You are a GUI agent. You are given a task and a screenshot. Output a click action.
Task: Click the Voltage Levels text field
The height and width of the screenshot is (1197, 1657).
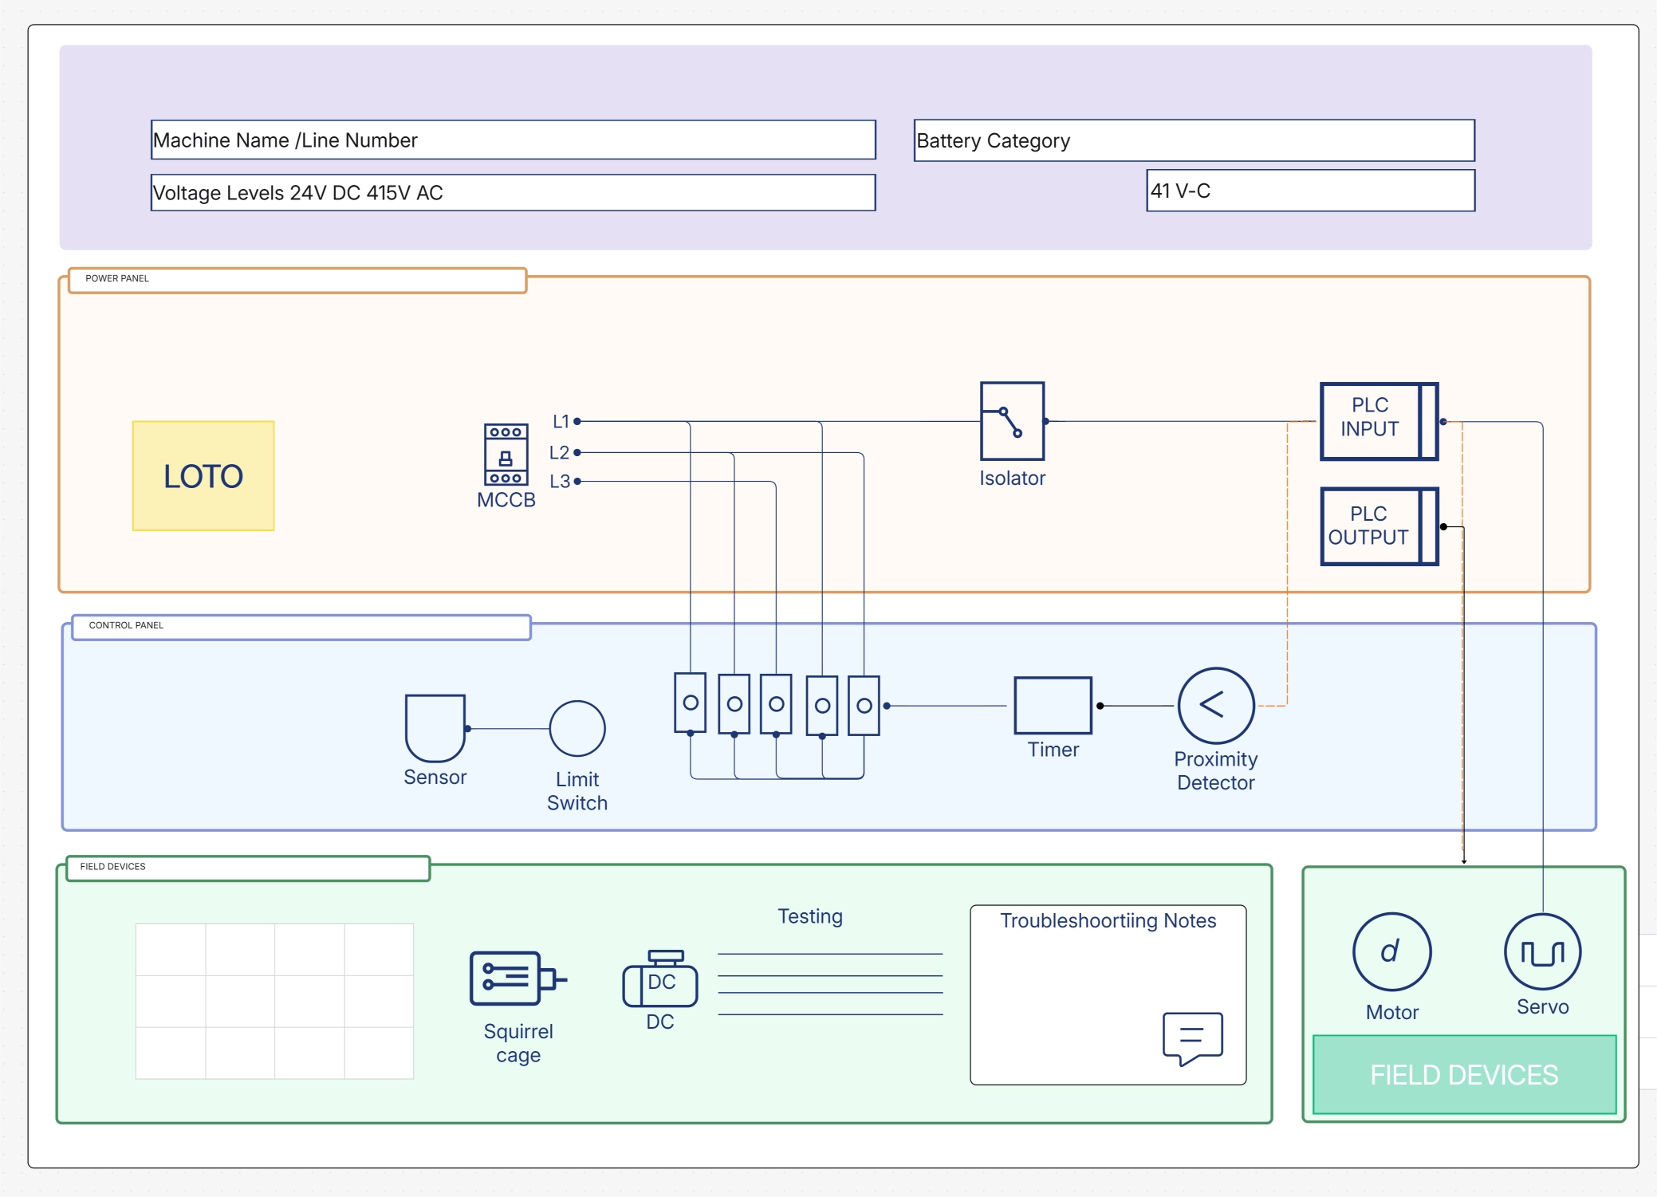tap(513, 193)
